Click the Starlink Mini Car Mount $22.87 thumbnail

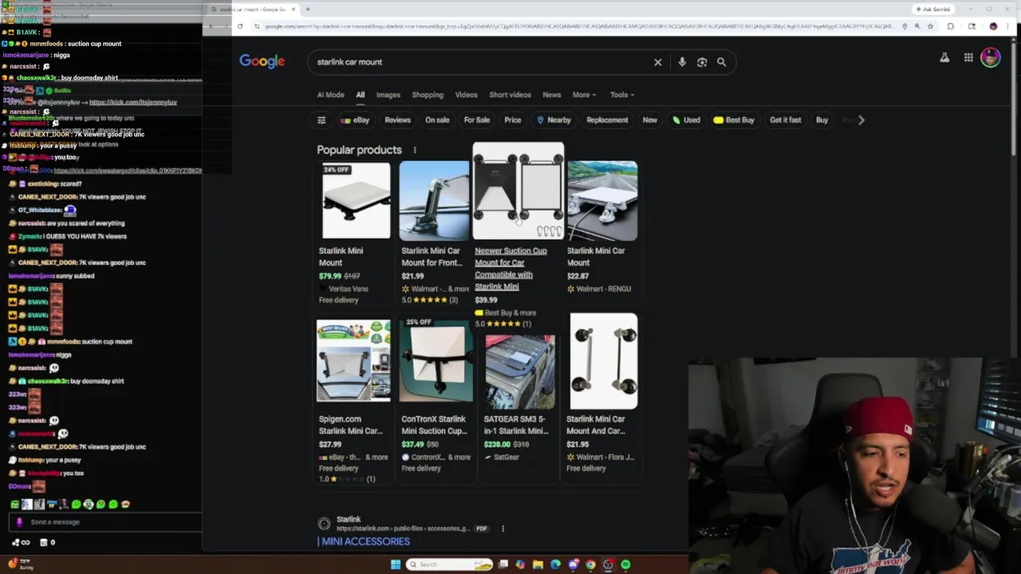point(602,200)
